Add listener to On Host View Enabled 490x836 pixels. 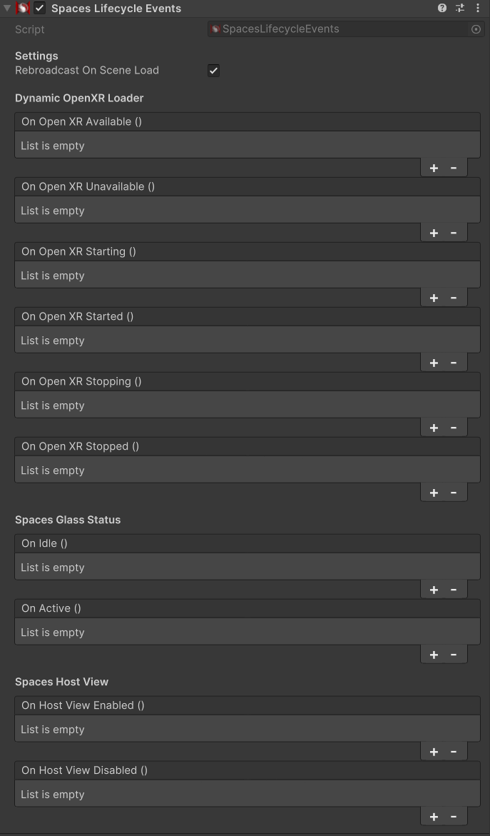coord(434,752)
